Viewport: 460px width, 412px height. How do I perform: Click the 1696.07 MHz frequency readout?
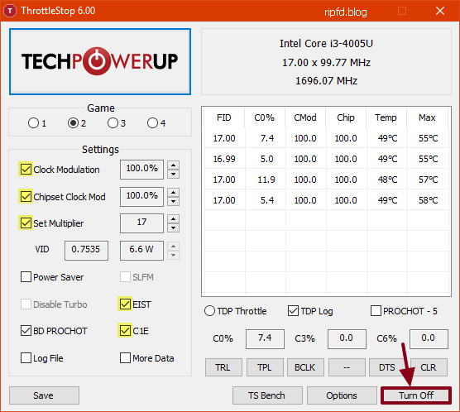coord(326,81)
